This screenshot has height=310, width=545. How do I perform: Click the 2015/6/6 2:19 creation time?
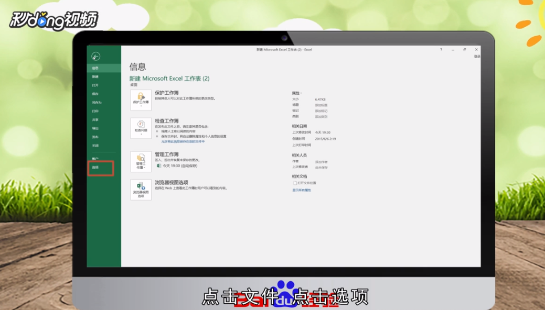pyautogui.click(x=325, y=139)
